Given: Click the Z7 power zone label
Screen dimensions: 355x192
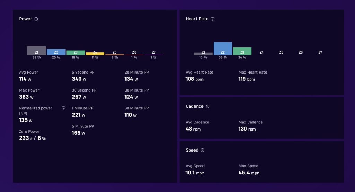Looking at the screenshot, I should tap(154, 52).
